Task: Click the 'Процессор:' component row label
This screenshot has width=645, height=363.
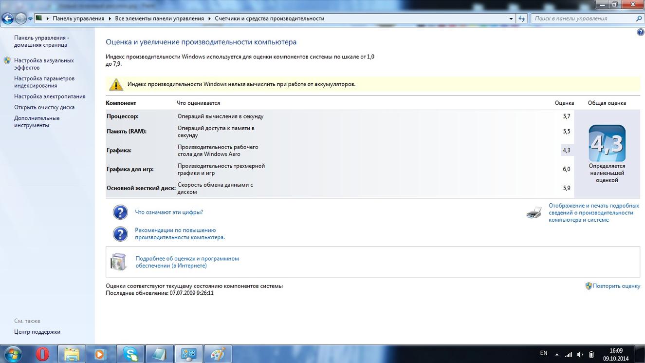Action: 123,116
